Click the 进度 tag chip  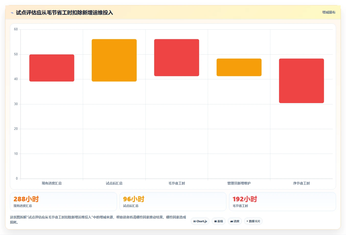(x=235, y=221)
